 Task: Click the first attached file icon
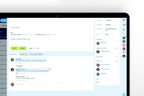coord(11,35)
